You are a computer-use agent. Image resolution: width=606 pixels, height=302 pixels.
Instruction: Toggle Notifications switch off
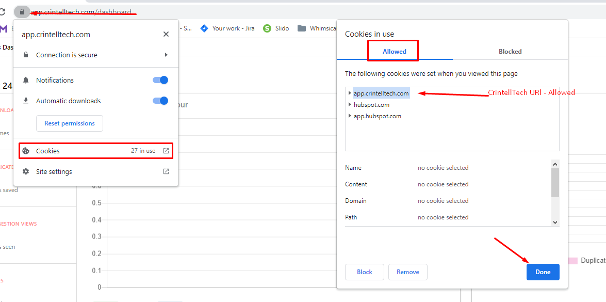[x=160, y=80]
